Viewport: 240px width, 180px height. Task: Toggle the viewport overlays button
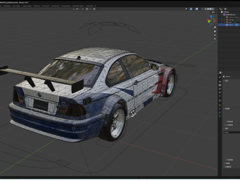[196, 9]
